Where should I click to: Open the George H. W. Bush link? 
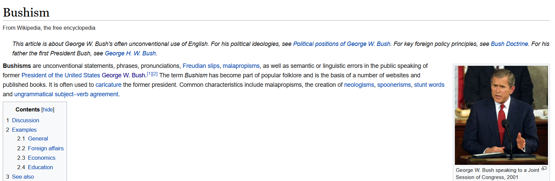[x=130, y=53]
